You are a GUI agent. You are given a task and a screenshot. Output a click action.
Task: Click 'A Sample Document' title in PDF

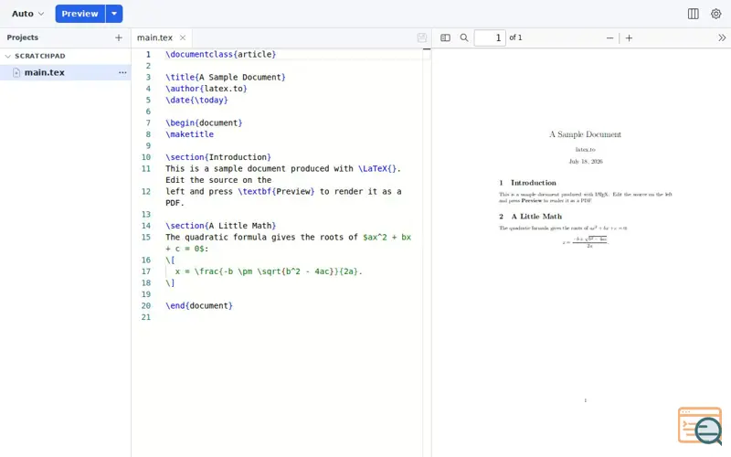(x=585, y=134)
